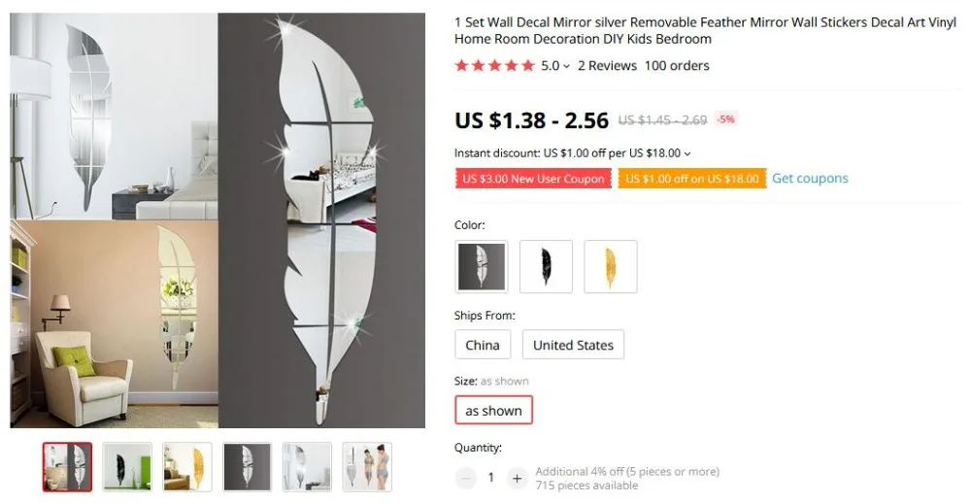
Task: View the first collage thumbnail
Action: click(68, 467)
